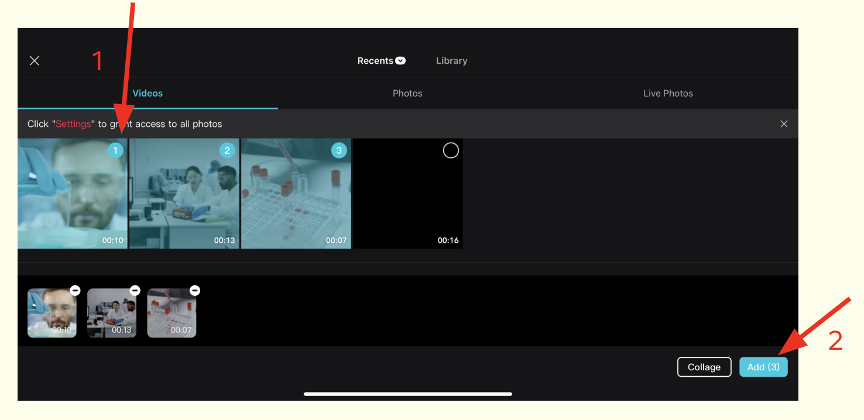Open the red Settings link in banner
Screen dimensions: 864x420
click(x=73, y=124)
